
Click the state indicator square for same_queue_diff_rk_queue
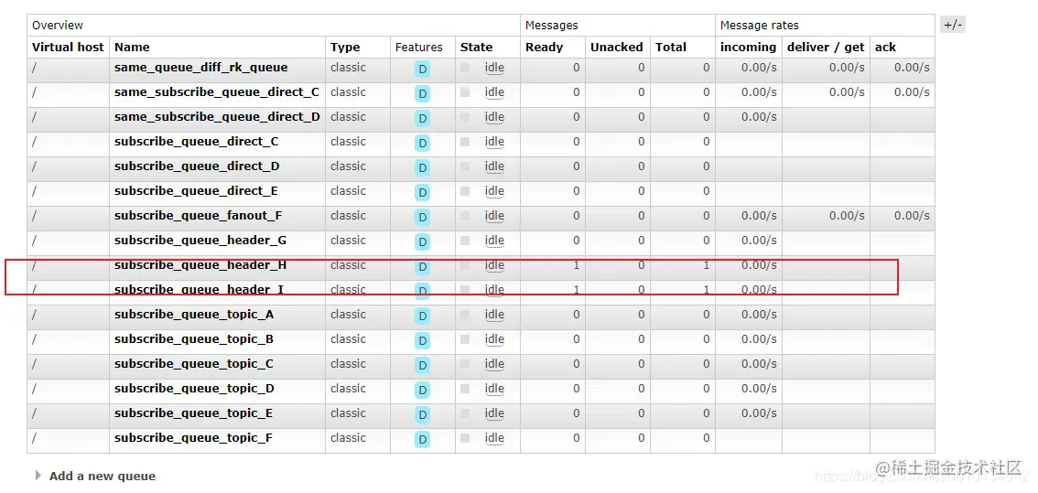click(465, 68)
